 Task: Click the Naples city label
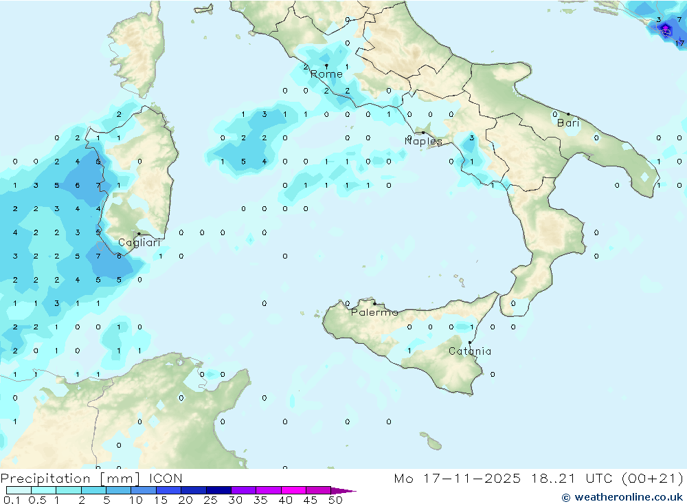(423, 141)
